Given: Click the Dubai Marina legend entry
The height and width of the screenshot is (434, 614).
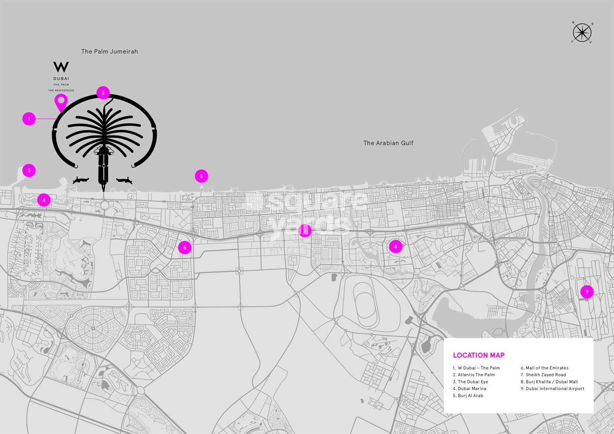Looking at the screenshot, I should pyautogui.click(x=470, y=389).
